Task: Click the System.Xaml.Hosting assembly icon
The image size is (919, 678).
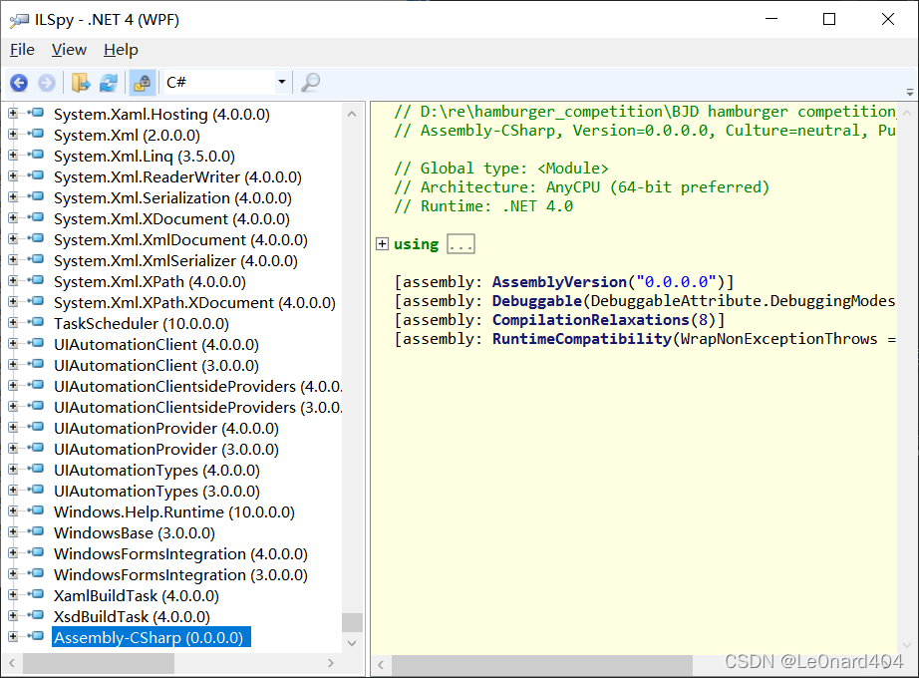Action: tap(36, 113)
